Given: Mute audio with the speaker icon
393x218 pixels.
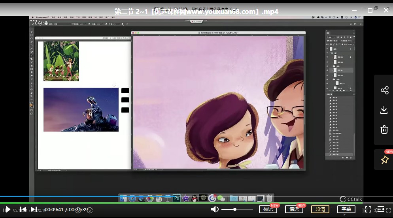Looking at the screenshot, I should (x=214, y=209).
